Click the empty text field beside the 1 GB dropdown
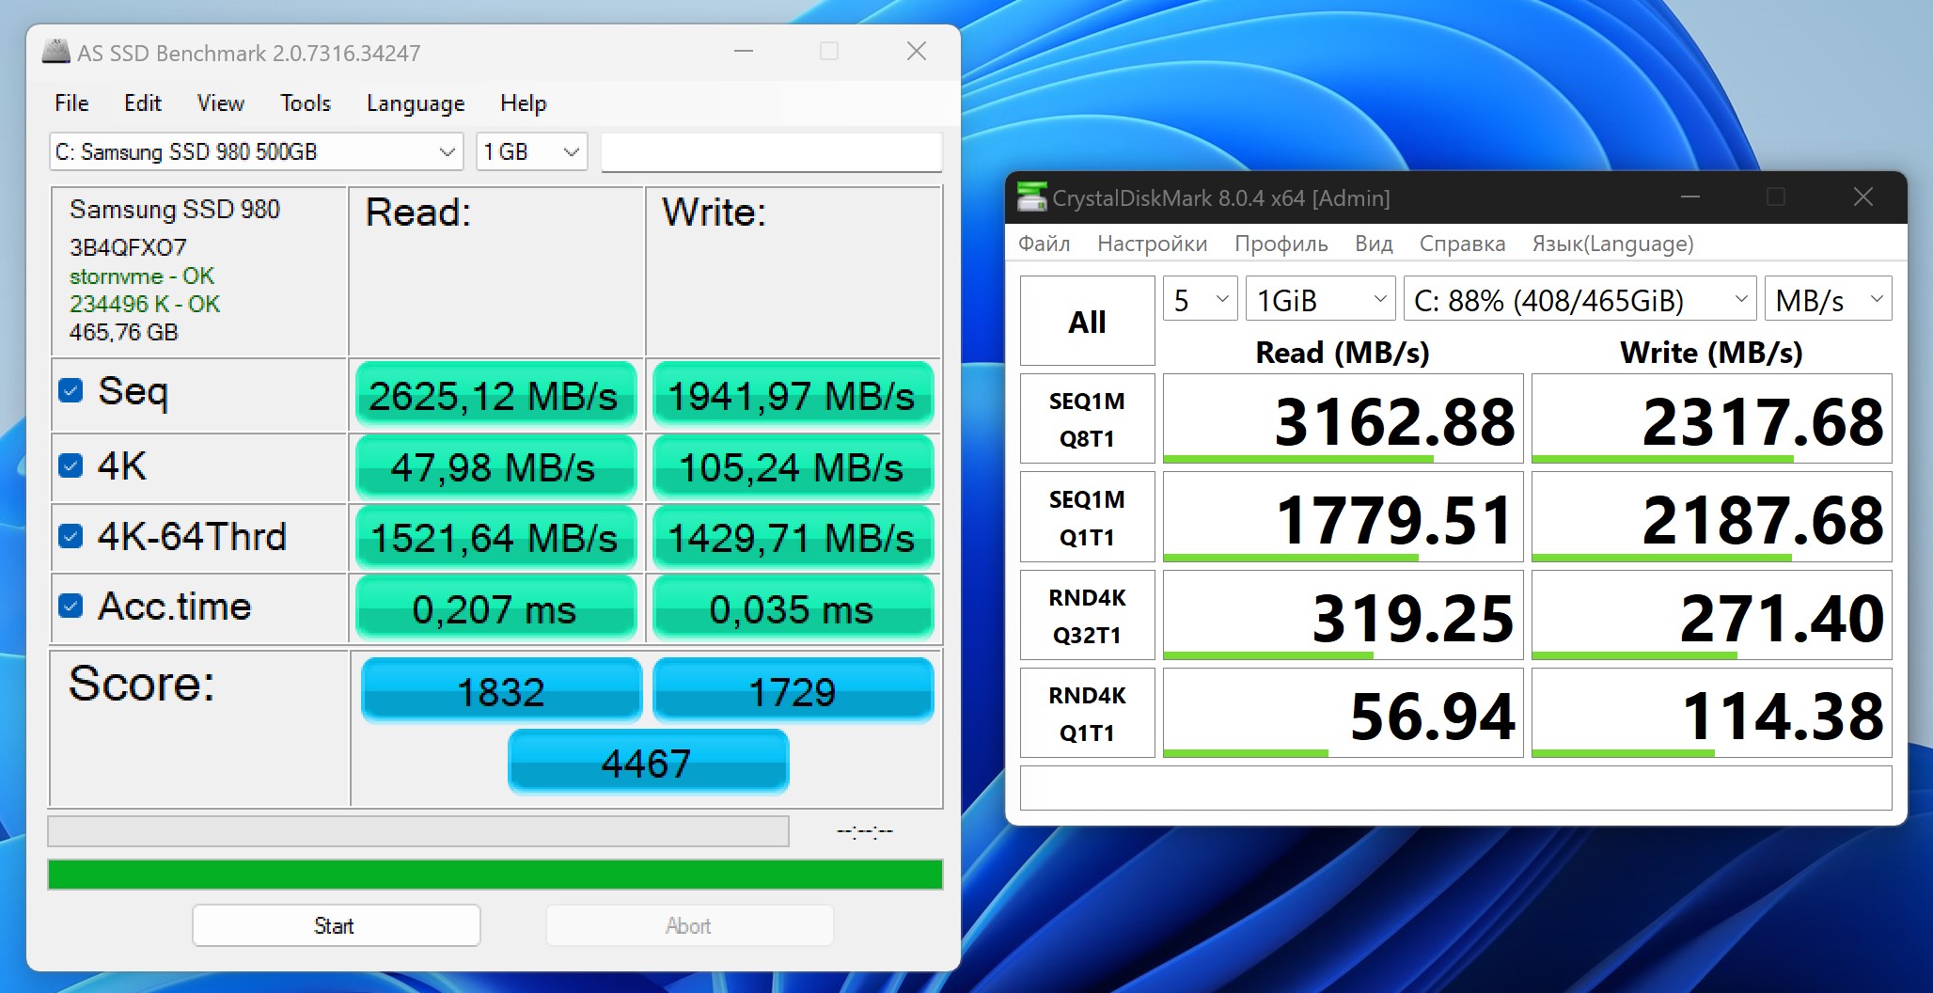This screenshot has height=993, width=1933. click(x=771, y=152)
